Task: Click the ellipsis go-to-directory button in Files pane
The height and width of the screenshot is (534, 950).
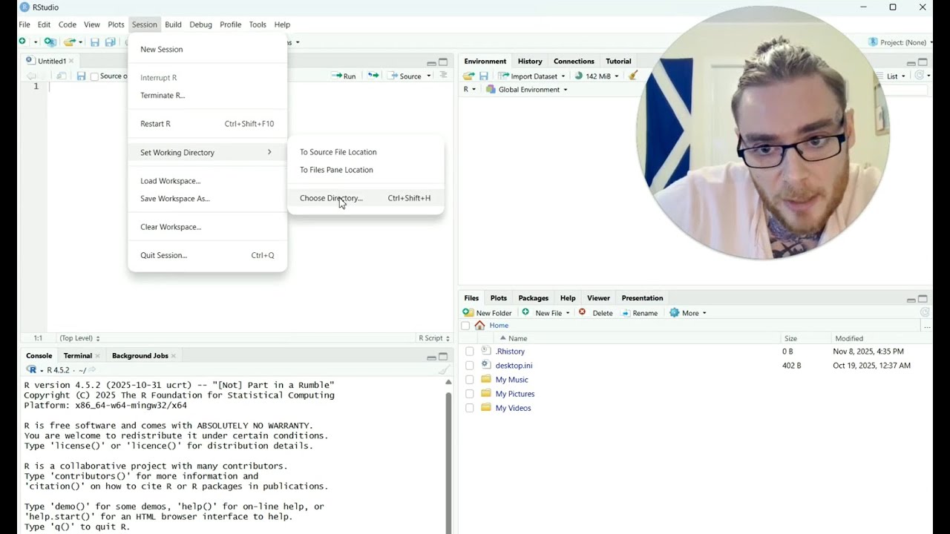Action: (x=926, y=326)
